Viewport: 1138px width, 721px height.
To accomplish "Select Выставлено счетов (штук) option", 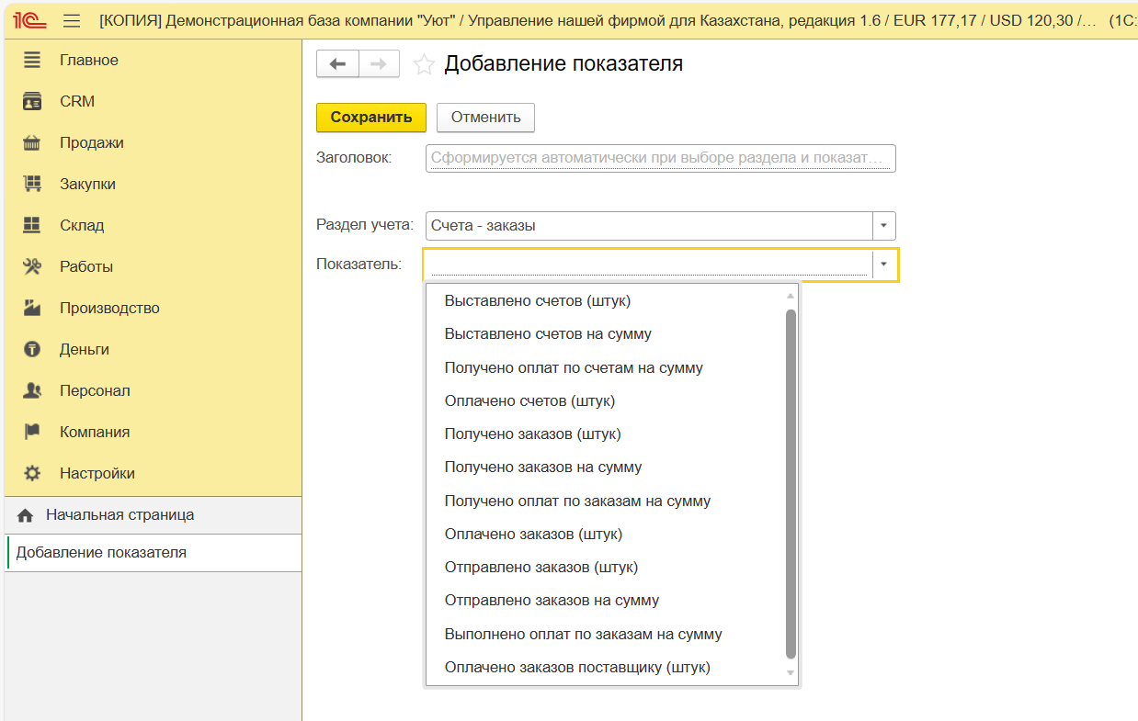I will [x=537, y=300].
